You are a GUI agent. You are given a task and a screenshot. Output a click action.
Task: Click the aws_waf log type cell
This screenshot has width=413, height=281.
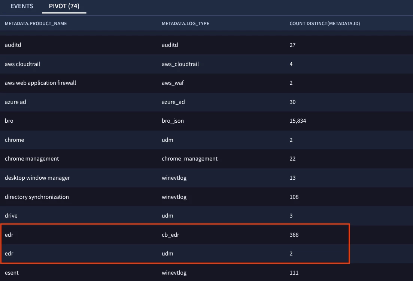(x=173, y=83)
